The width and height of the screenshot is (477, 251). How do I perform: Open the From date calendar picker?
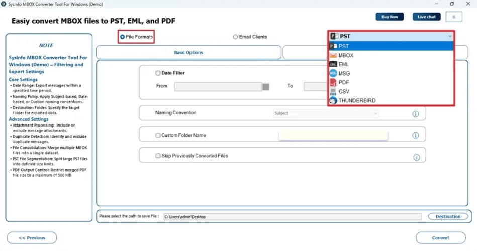click(266, 87)
